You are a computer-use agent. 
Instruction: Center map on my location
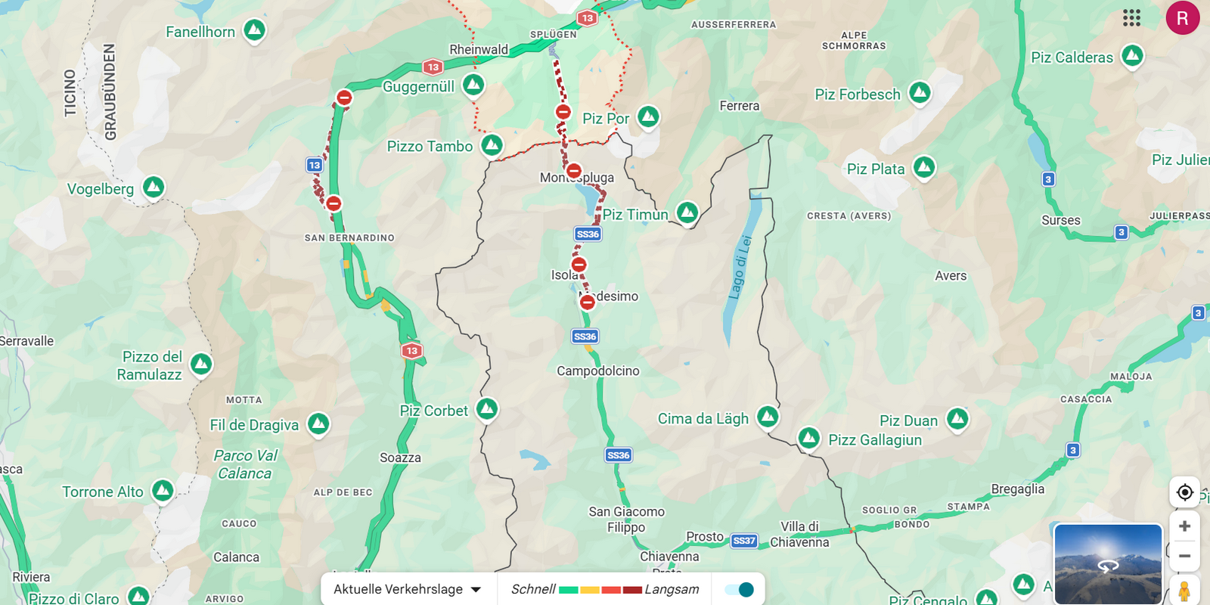pos(1184,492)
